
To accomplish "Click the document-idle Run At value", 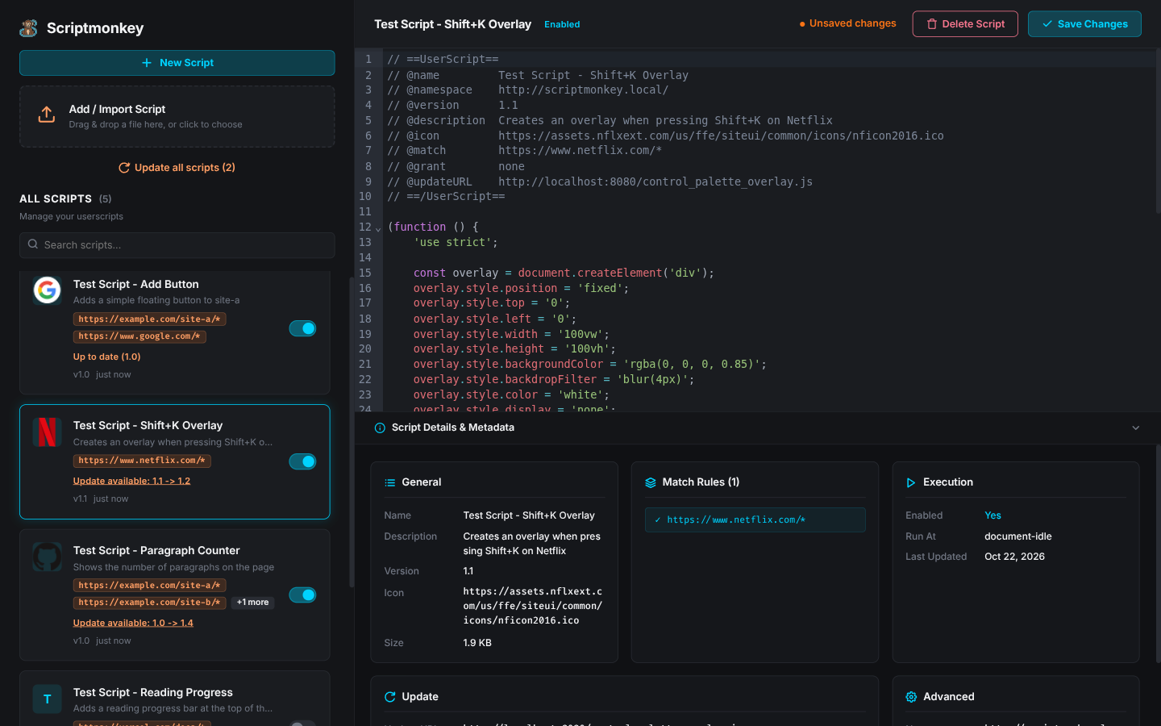I will point(1017,536).
